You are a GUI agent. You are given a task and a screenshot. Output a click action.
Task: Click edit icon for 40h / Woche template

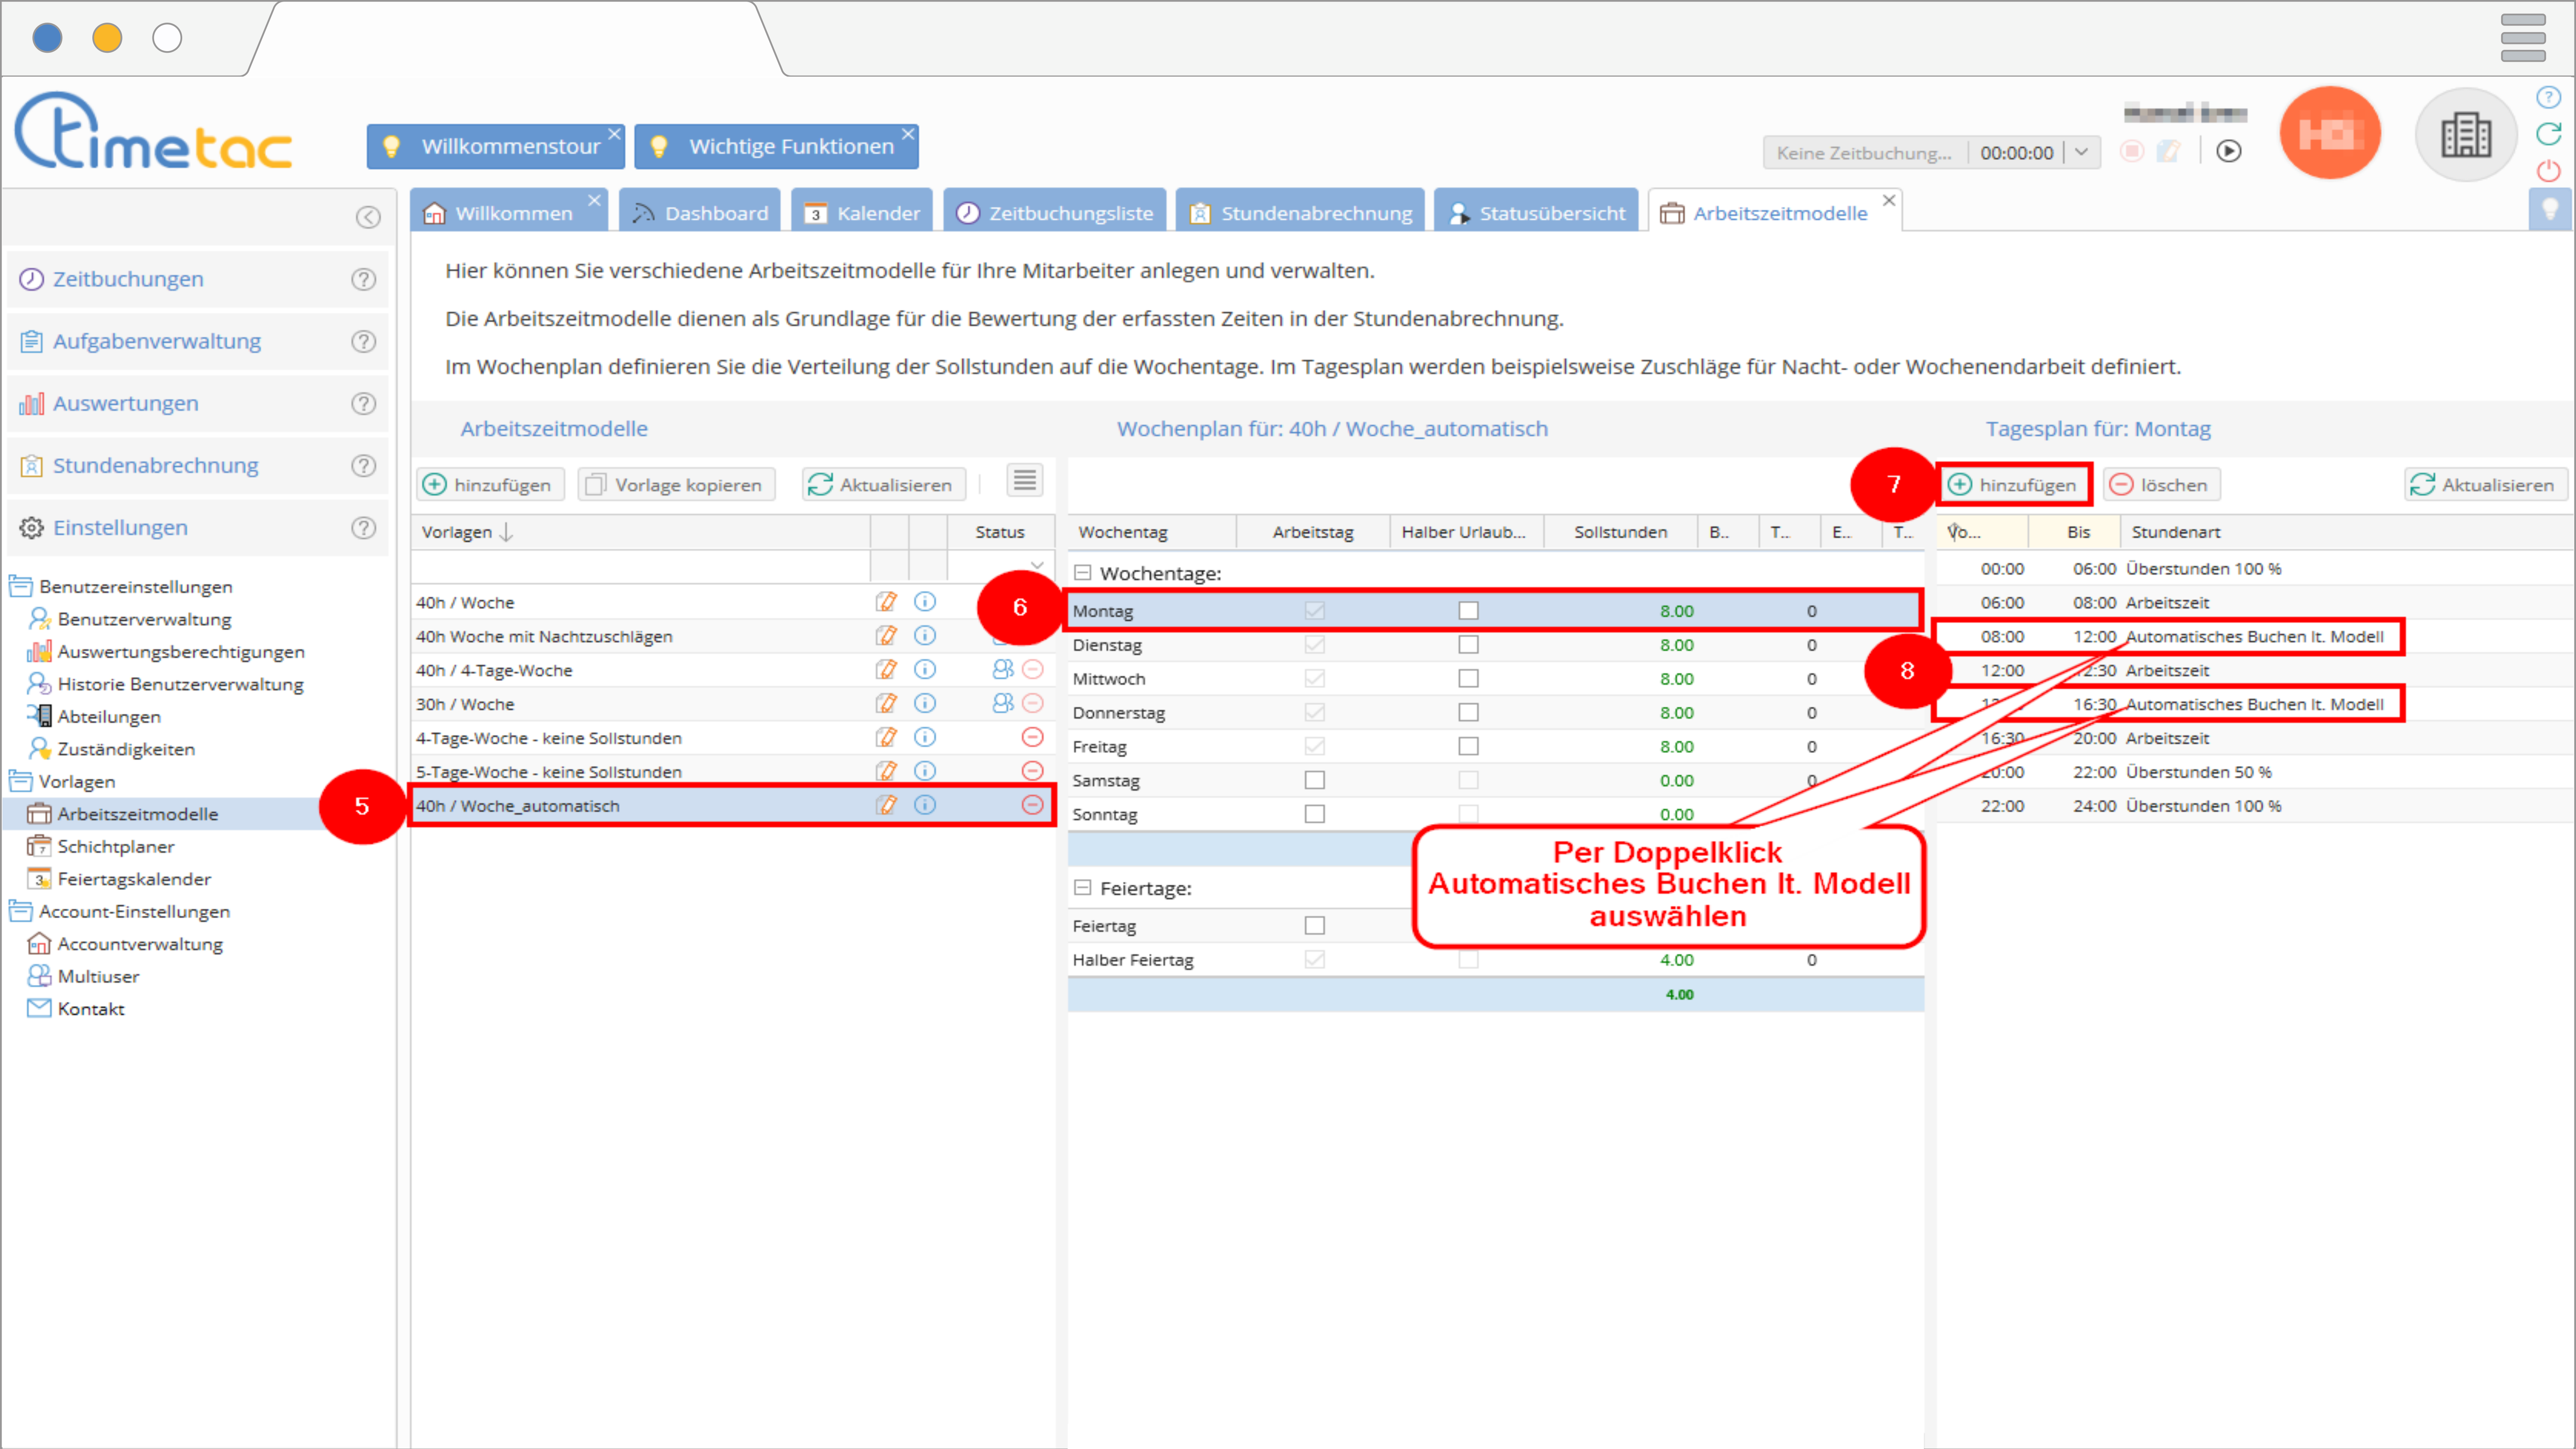(x=886, y=602)
